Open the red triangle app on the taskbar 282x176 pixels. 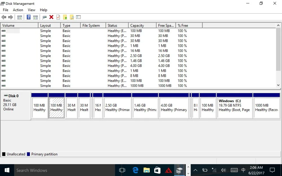click(x=168, y=170)
